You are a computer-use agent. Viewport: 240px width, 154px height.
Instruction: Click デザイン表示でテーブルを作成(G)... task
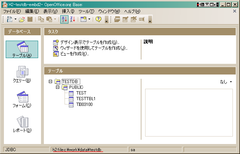(x=90, y=42)
